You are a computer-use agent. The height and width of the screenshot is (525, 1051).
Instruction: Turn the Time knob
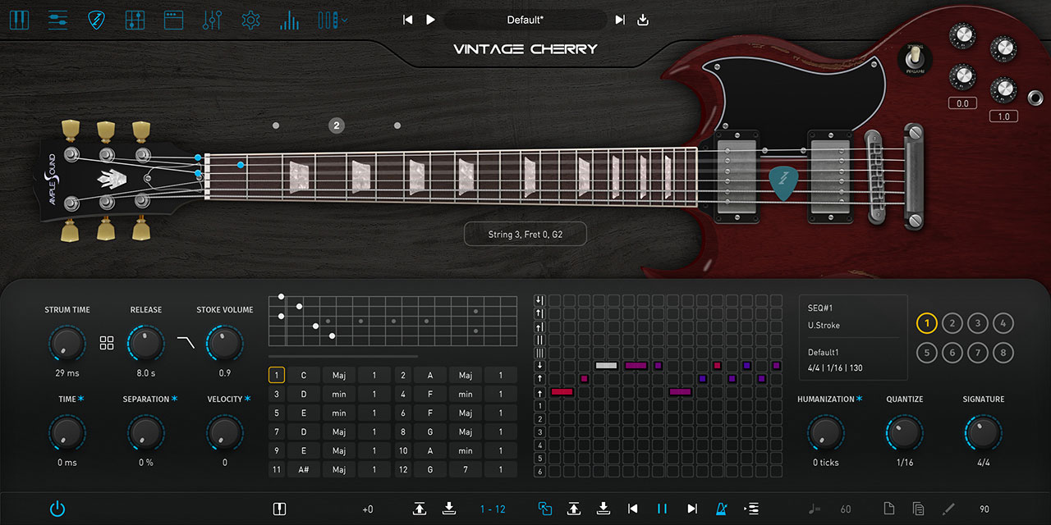[67, 433]
